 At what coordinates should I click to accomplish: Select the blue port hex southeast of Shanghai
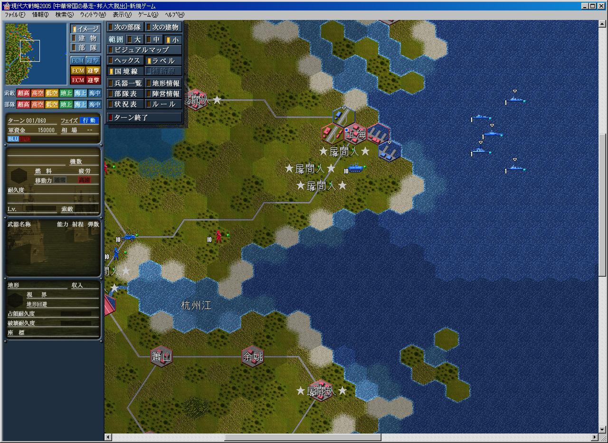click(389, 151)
